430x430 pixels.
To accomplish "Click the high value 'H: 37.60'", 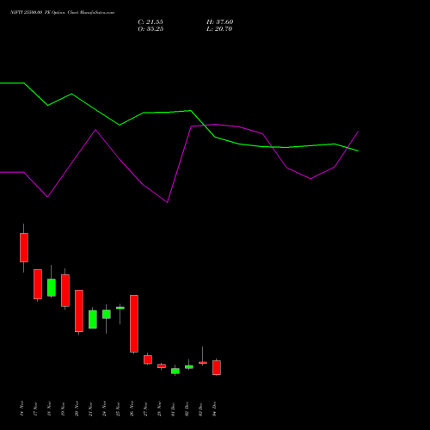I will coord(219,22).
